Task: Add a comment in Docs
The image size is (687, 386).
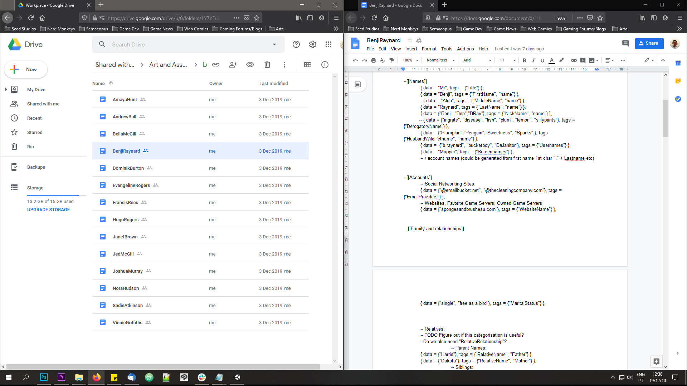Action: 583,60
